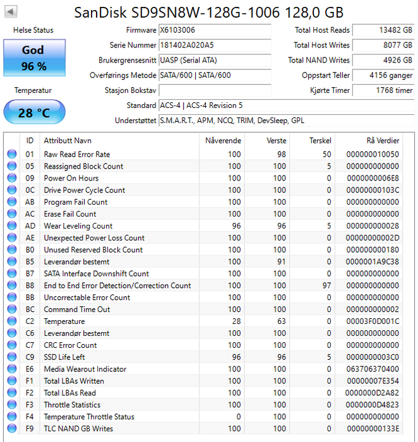Screen dimensions: 418x442
Task: Click the God 96 % health status button
Action: point(33,58)
